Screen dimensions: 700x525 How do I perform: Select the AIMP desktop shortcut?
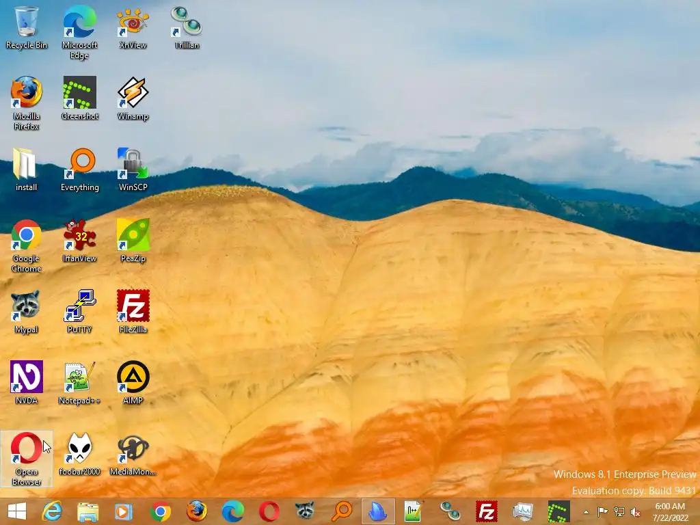click(133, 383)
